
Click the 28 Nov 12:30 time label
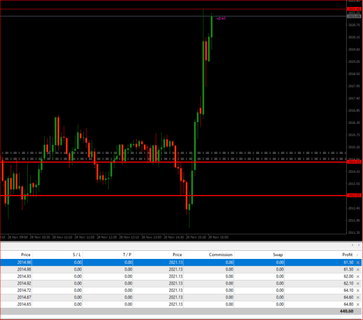(107, 237)
